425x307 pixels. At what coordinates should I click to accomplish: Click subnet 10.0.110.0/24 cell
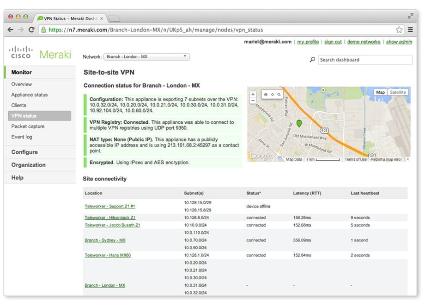coord(196,233)
